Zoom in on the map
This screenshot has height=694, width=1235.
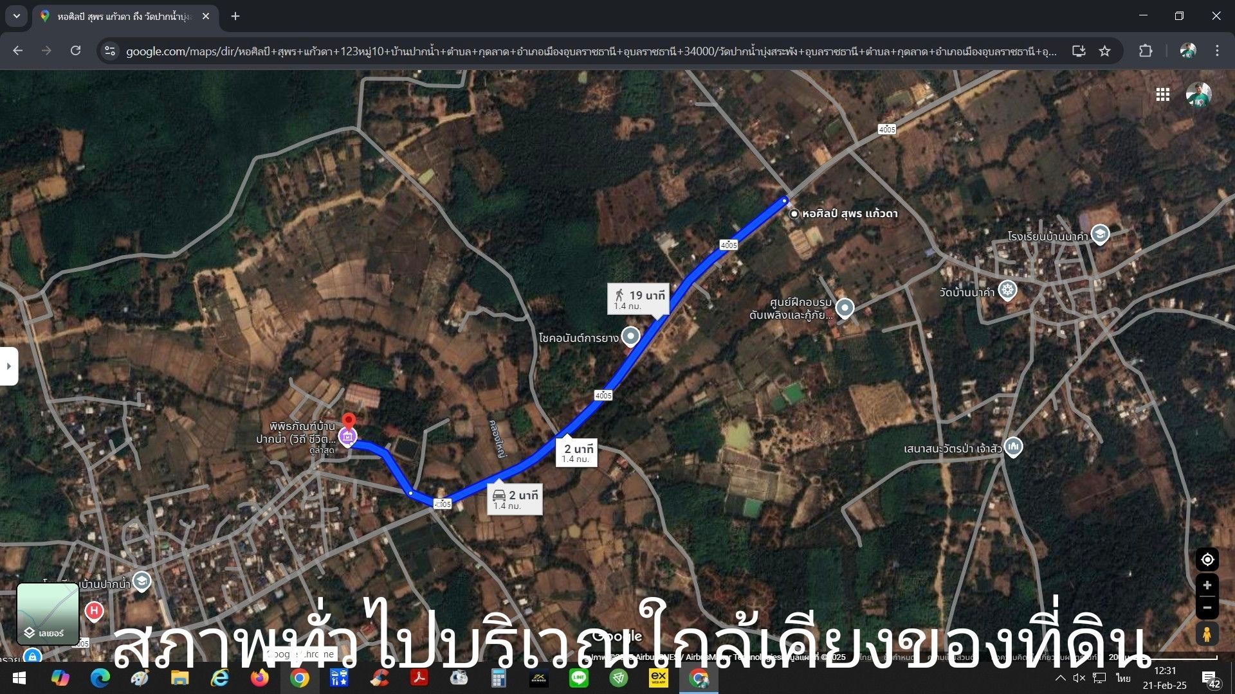(x=1207, y=585)
